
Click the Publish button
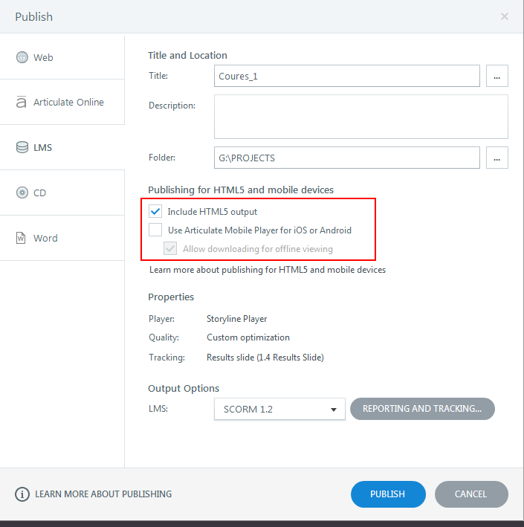388,494
